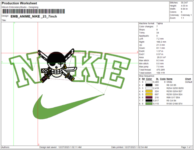Select the Machine format Tajima value
The width and height of the screenshot is (194, 150).
click(x=161, y=24)
